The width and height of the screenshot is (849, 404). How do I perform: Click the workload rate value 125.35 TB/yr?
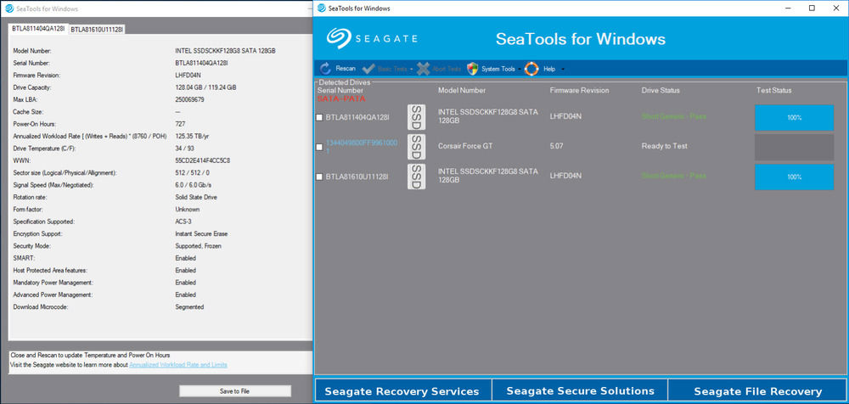(x=191, y=136)
